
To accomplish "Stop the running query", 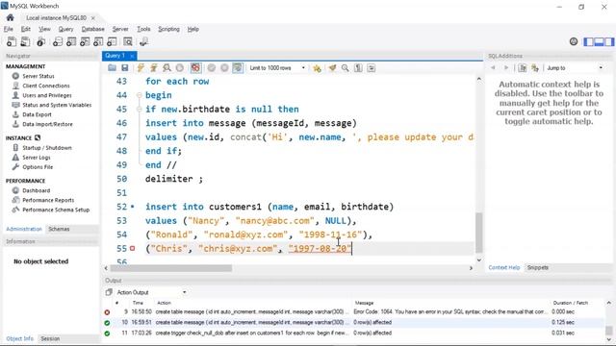I will 180,68.
